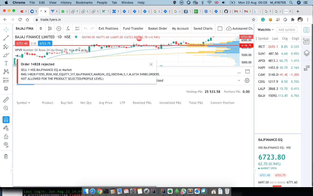Open Saved Charts
Screen dimensions: 313x196
tap(203, 29)
